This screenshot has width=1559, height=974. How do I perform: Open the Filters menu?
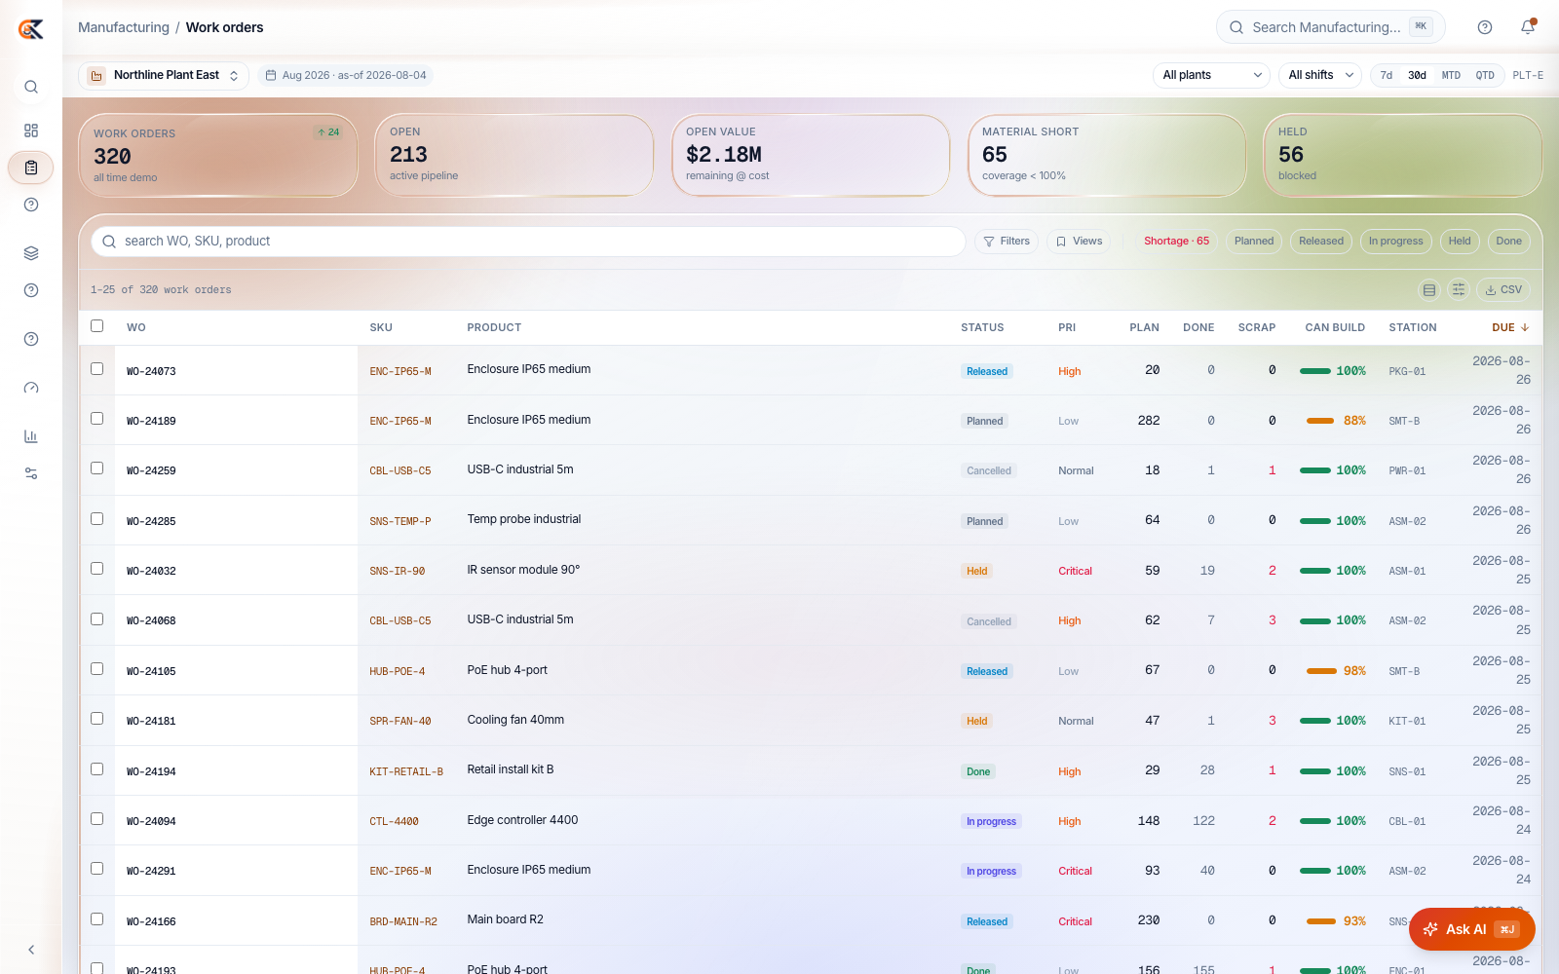[x=1007, y=242]
